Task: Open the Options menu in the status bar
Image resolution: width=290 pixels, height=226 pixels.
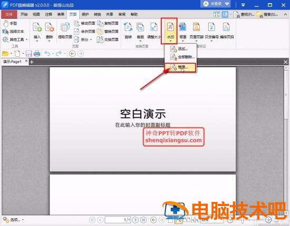Action: 13,220
